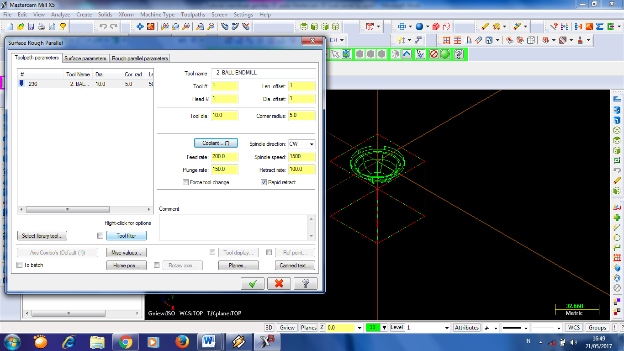
Task: Open Microsoft Word from the taskbar
Action: (209, 341)
